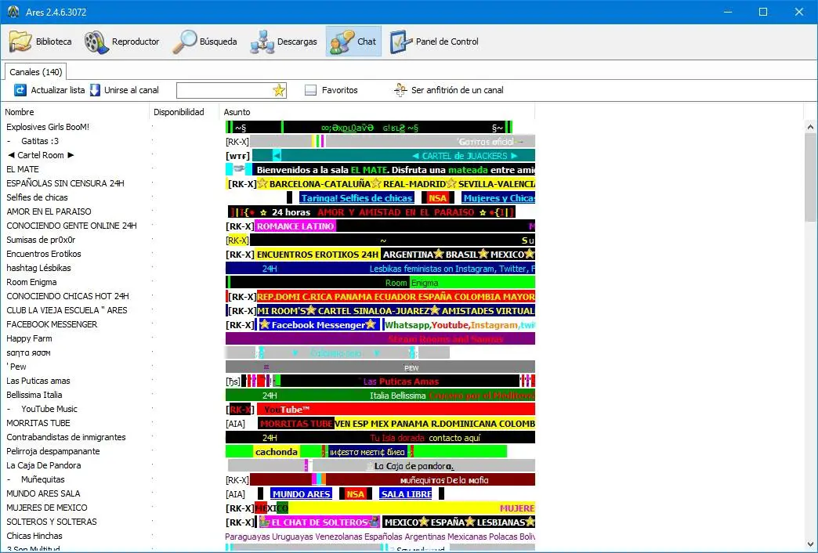The height and width of the screenshot is (553, 818).
Task: Select channel "Contrabandistas de inmigrantes"
Action: (x=66, y=436)
